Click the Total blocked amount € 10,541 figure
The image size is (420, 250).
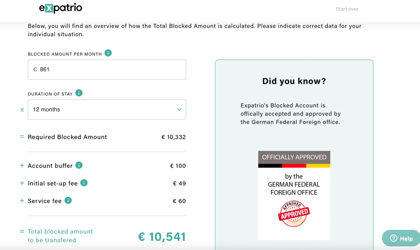click(162, 237)
